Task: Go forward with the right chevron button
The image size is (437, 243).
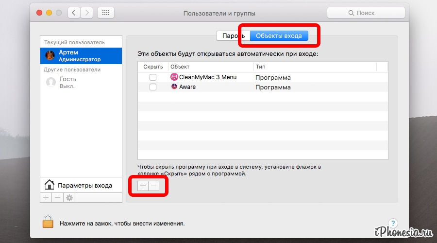Action: pos(87,13)
